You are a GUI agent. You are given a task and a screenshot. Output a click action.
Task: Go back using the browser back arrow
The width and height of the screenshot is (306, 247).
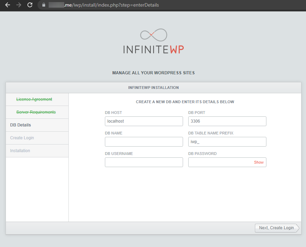pos(8,5)
